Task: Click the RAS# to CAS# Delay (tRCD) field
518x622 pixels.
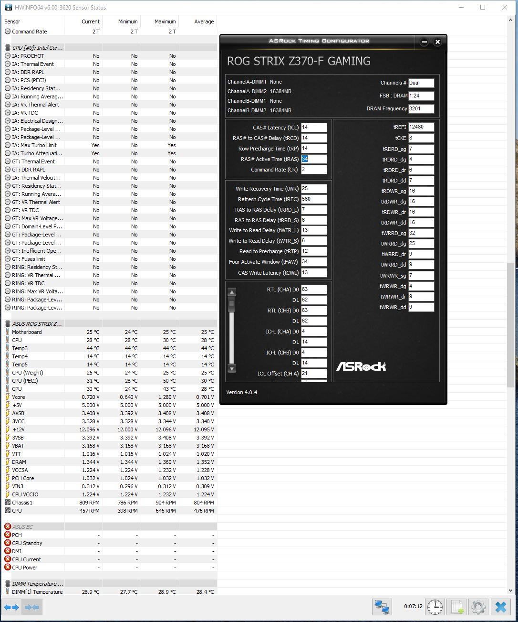Action: 314,138
